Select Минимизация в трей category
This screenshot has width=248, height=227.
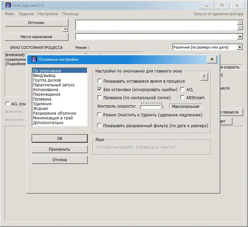point(59,118)
